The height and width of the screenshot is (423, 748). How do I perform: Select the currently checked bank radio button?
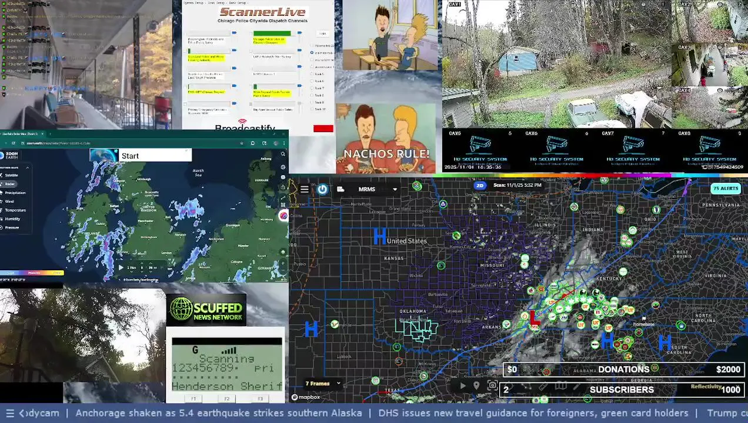pyautogui.click(x=312, y=53)
